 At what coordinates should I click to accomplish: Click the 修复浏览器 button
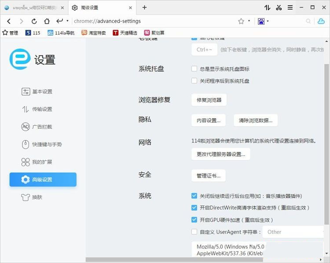pyautogui.click(x=209, y=100)
